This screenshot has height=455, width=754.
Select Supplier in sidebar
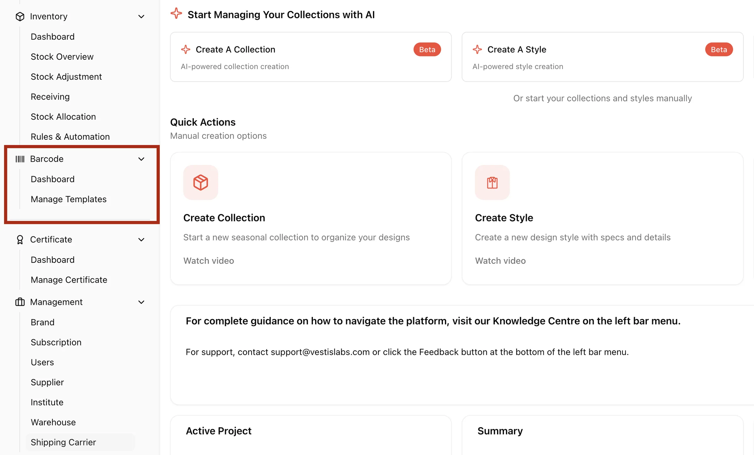coord(47,382)
